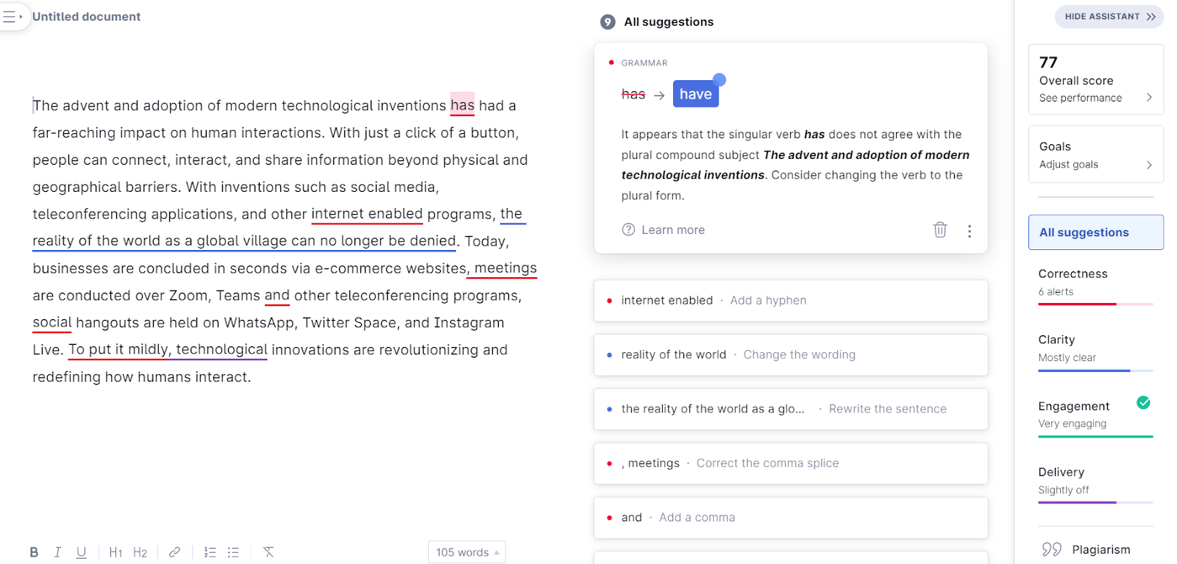This screenshot has height=564, width=1177.
Task: Expand the ', meetings' comma splice suggestion
Action: 791,464
